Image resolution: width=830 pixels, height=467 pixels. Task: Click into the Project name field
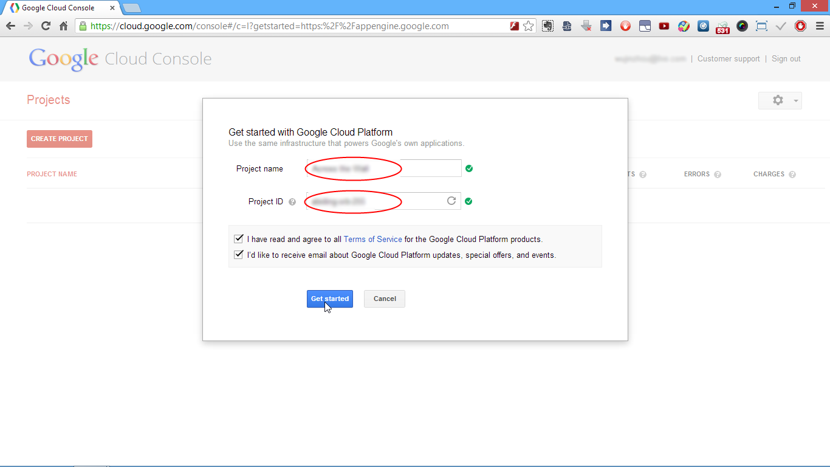[x=384, y=168]
